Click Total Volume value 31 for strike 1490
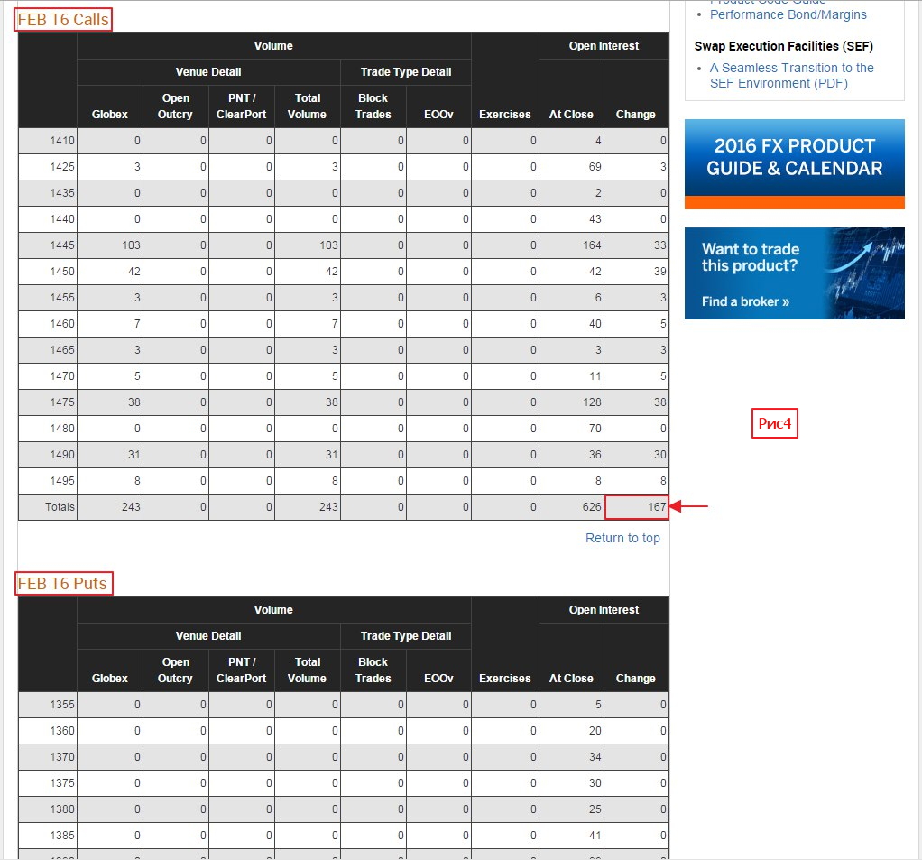The height and width of the screenshot is (860, 922). click(x=332, y=455)
